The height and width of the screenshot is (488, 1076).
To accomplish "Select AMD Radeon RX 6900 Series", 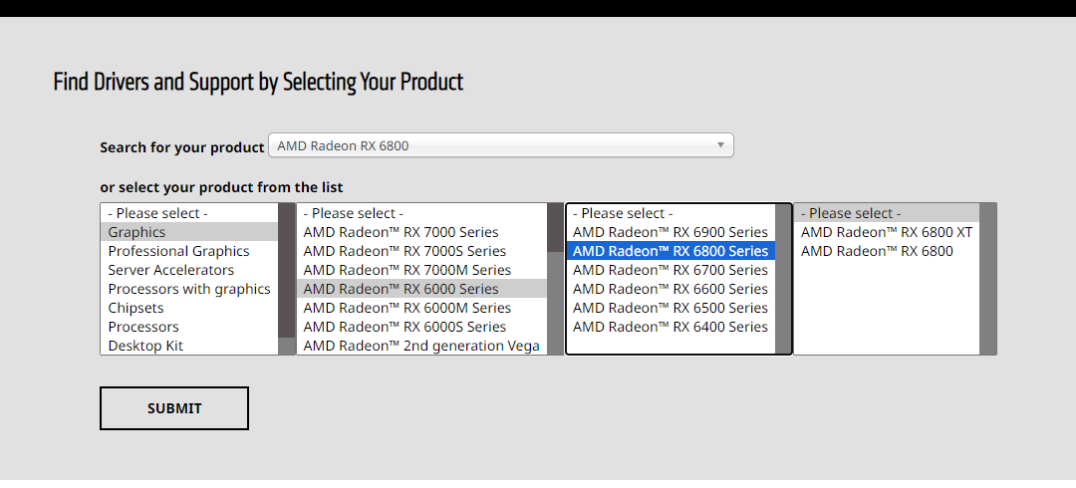I will pos(670,232).
